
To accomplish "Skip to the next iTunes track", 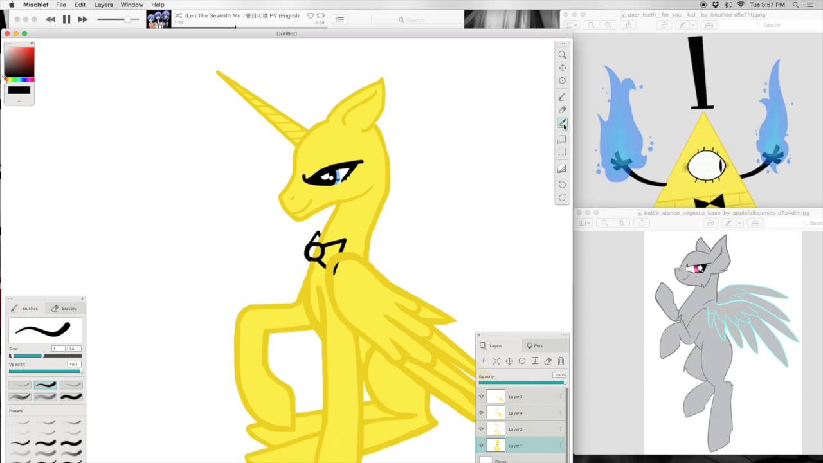I will tap(82, 19).
